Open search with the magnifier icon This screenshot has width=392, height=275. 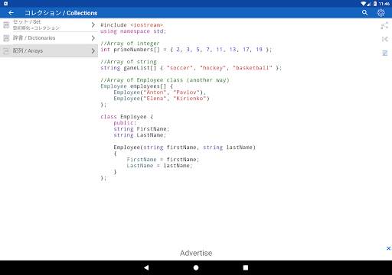[364, 13]
